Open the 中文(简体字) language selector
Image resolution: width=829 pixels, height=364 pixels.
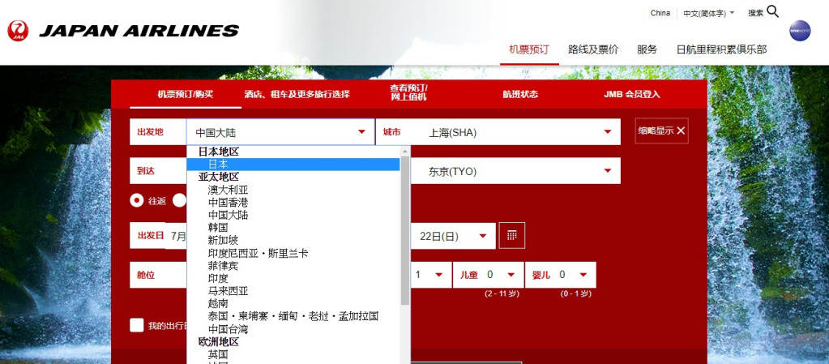click(x=708, y=13)
